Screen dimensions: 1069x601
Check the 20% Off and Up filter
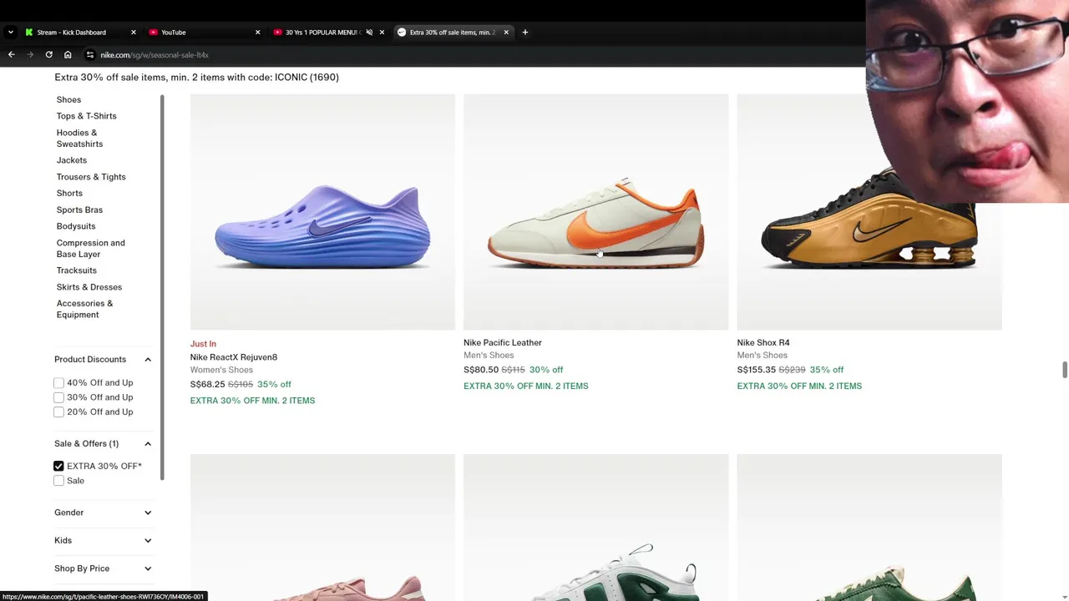pos(58,412)
